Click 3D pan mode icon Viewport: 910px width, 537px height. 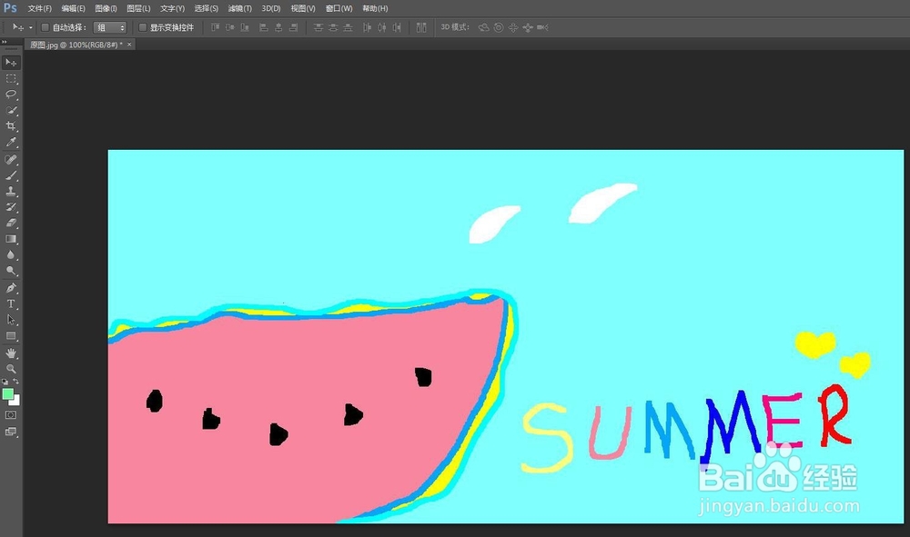coord(513,27)
